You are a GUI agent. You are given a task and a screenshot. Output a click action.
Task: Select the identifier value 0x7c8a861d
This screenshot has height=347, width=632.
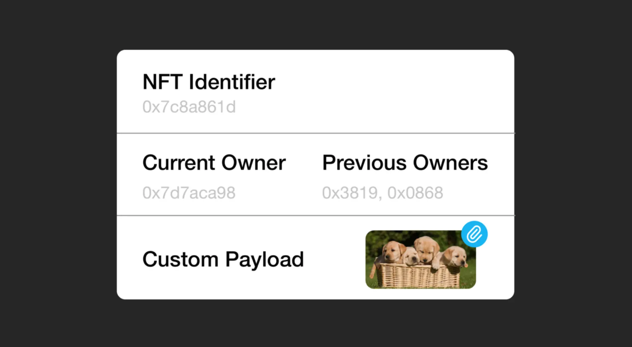(189, 107)
